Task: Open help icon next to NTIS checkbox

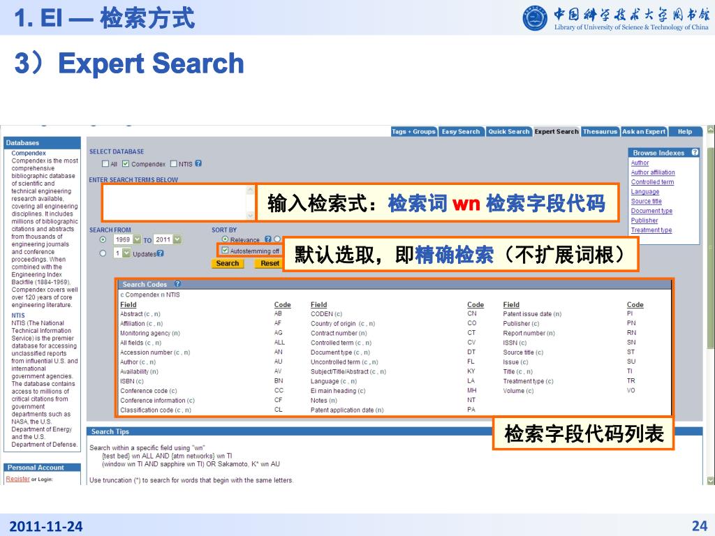Action: pos(198,163)
